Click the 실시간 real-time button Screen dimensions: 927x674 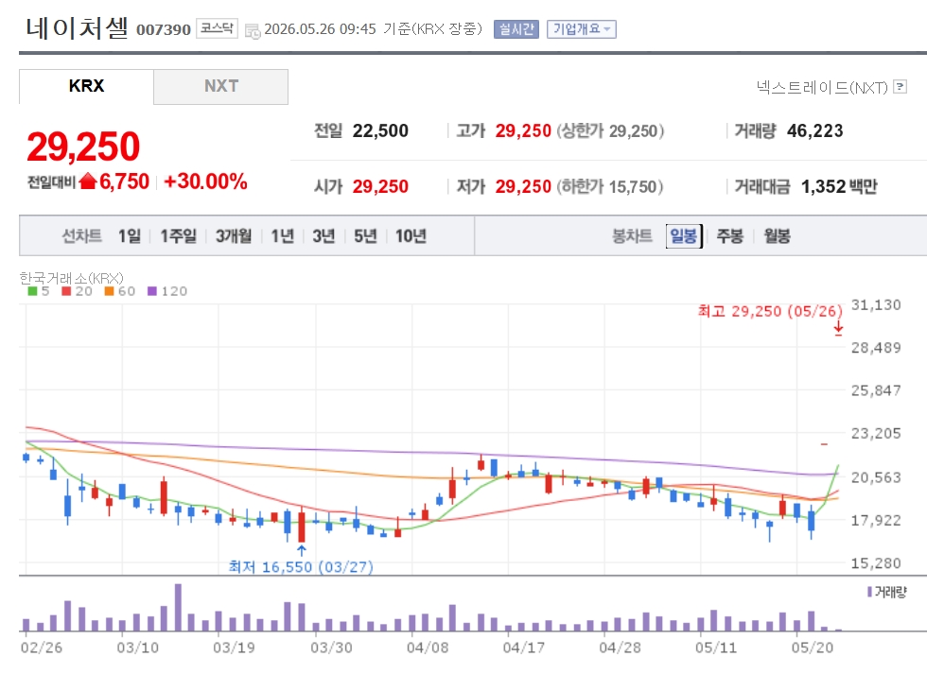(516, 29)
